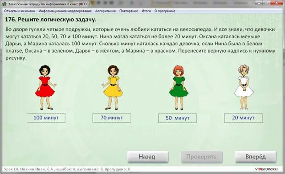The width and height of the screenshot is (285, 174).
Task: Open the Повторение menu
Action: [x=129, y=11]
